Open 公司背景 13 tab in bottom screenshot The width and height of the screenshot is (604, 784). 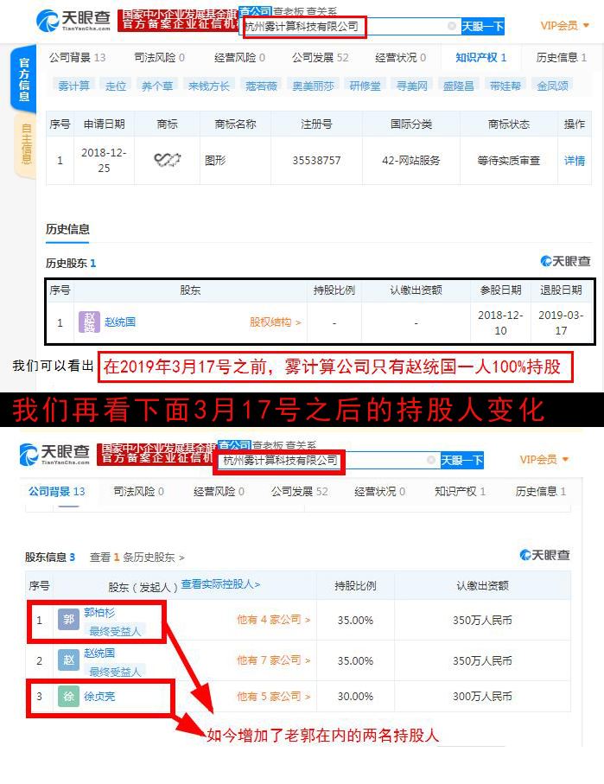pyautogui.click(x=56, y=492)
